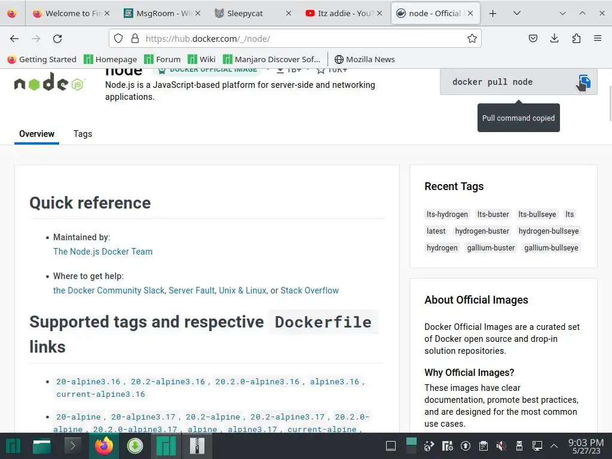Viewport: 612px width, 459px height.
Task: Open the Manjaro Discover Software bookmark
Action: click(x=272, y=59)
